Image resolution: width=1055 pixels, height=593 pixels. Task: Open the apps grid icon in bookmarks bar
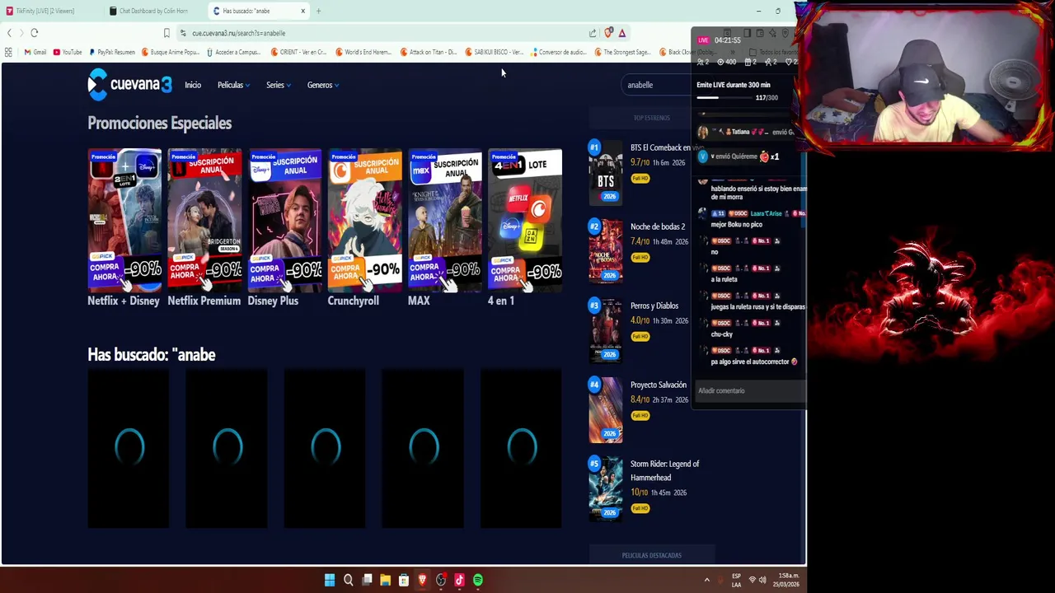[8, 52]
